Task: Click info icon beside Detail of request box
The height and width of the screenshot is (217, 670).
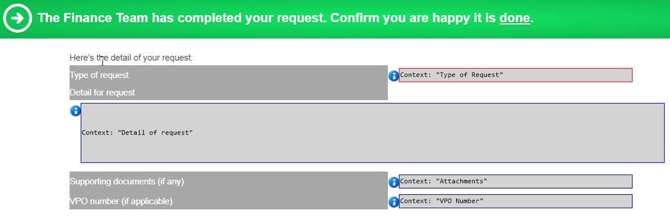Action: click(x=75, y=111)
